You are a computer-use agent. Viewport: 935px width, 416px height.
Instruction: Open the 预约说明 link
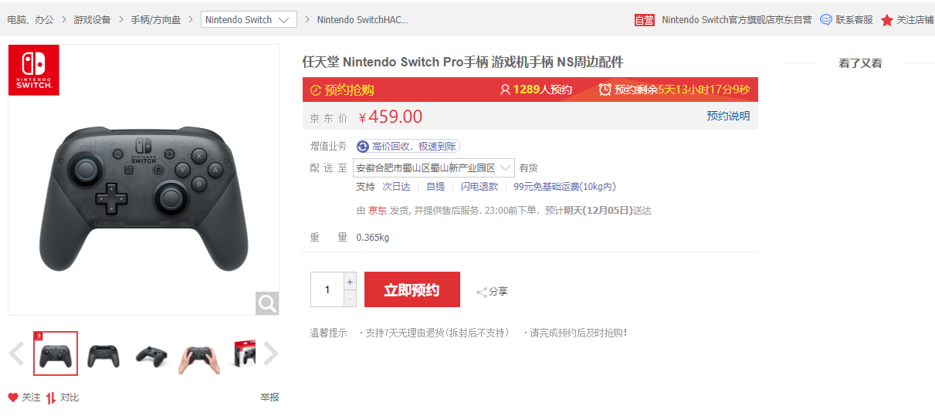(728, 116)
